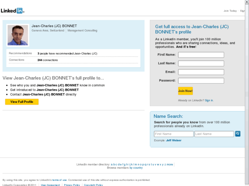This screenshot has width=249, height=186.
Task: Click the directory 'more' link
Action: click(x=170, y=164)
